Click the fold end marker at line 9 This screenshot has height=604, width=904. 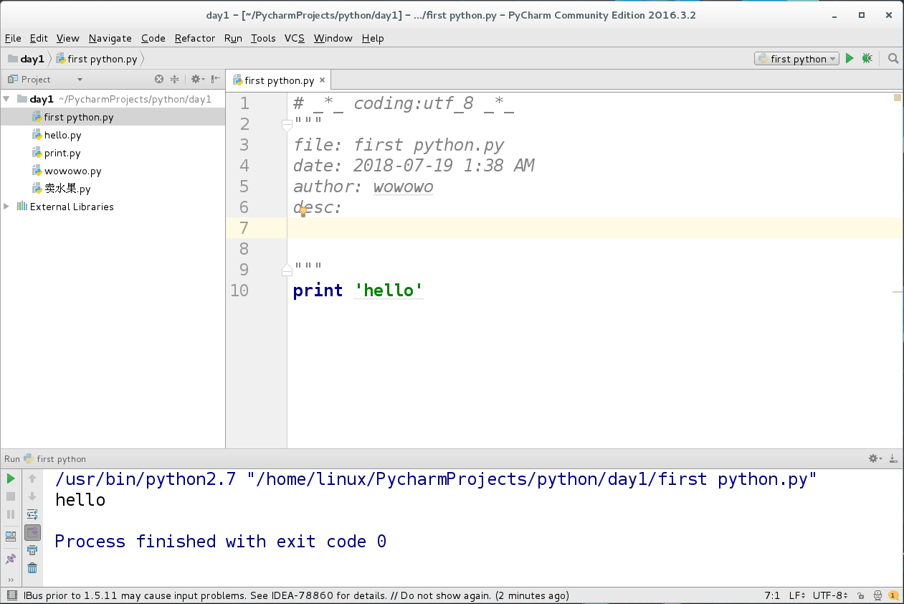tap(287, 270)
